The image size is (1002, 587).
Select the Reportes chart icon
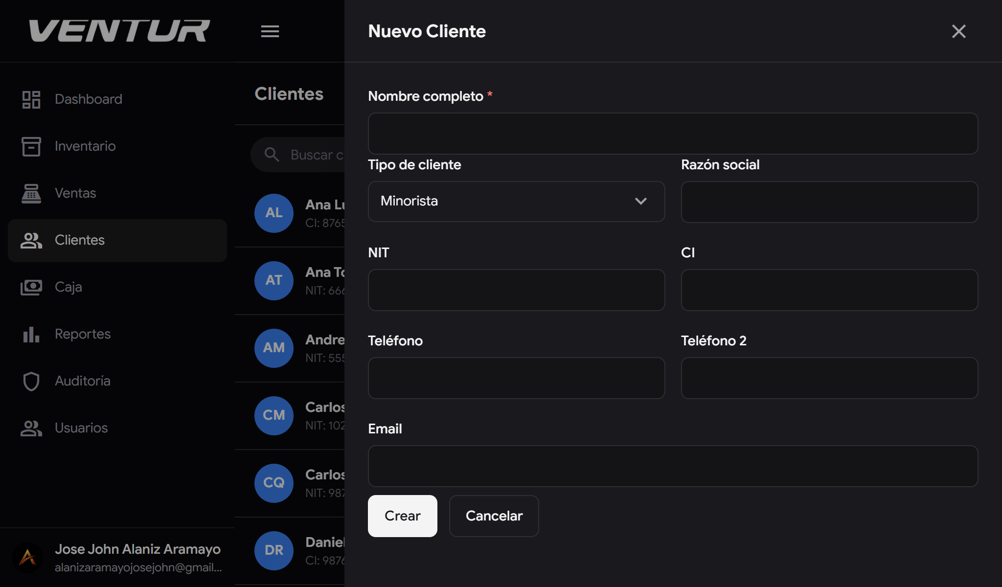point(31,335)
